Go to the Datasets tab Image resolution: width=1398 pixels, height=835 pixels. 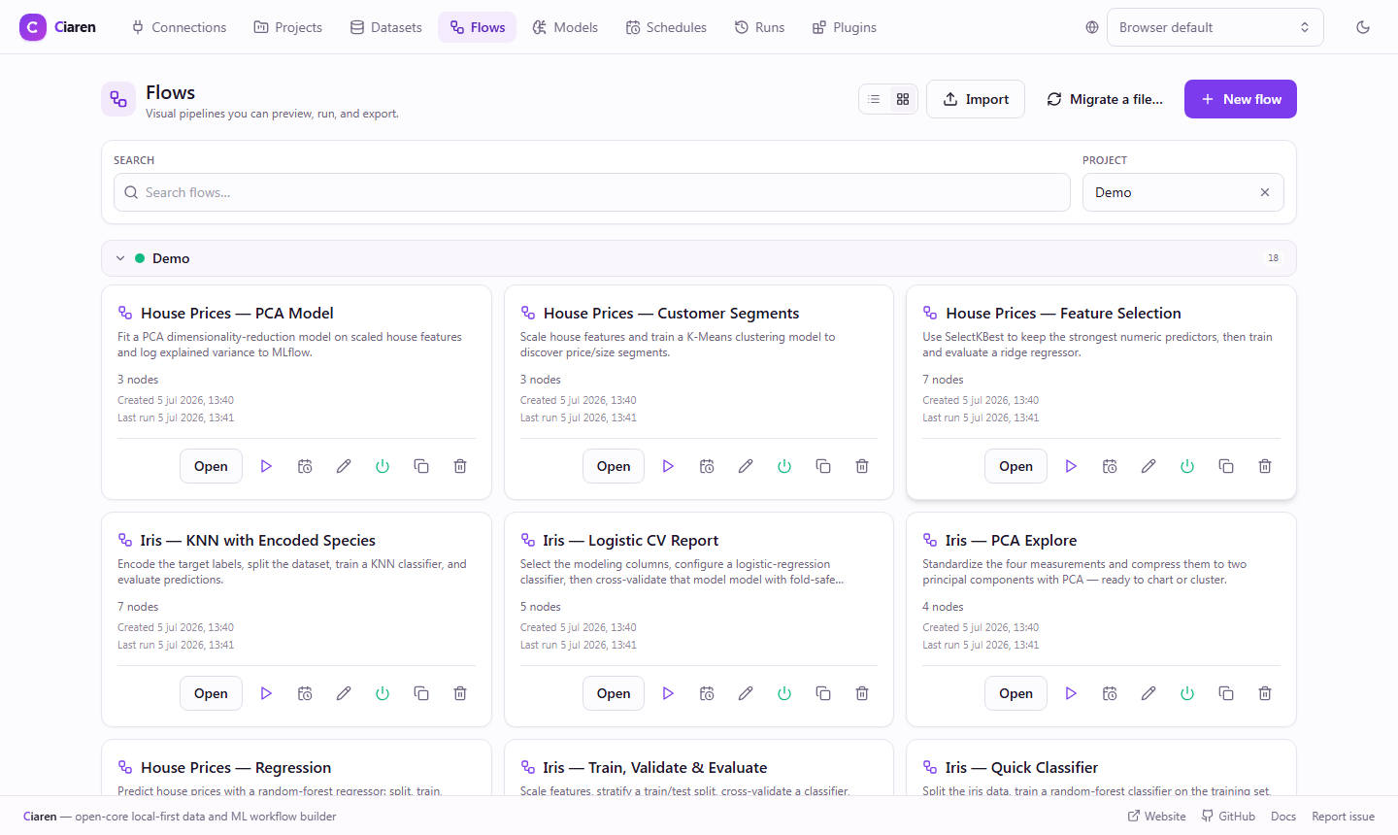[x=386, y=27]
